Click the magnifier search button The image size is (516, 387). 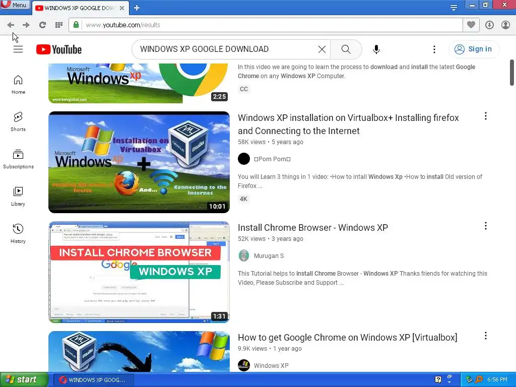(x=346, y=49)
